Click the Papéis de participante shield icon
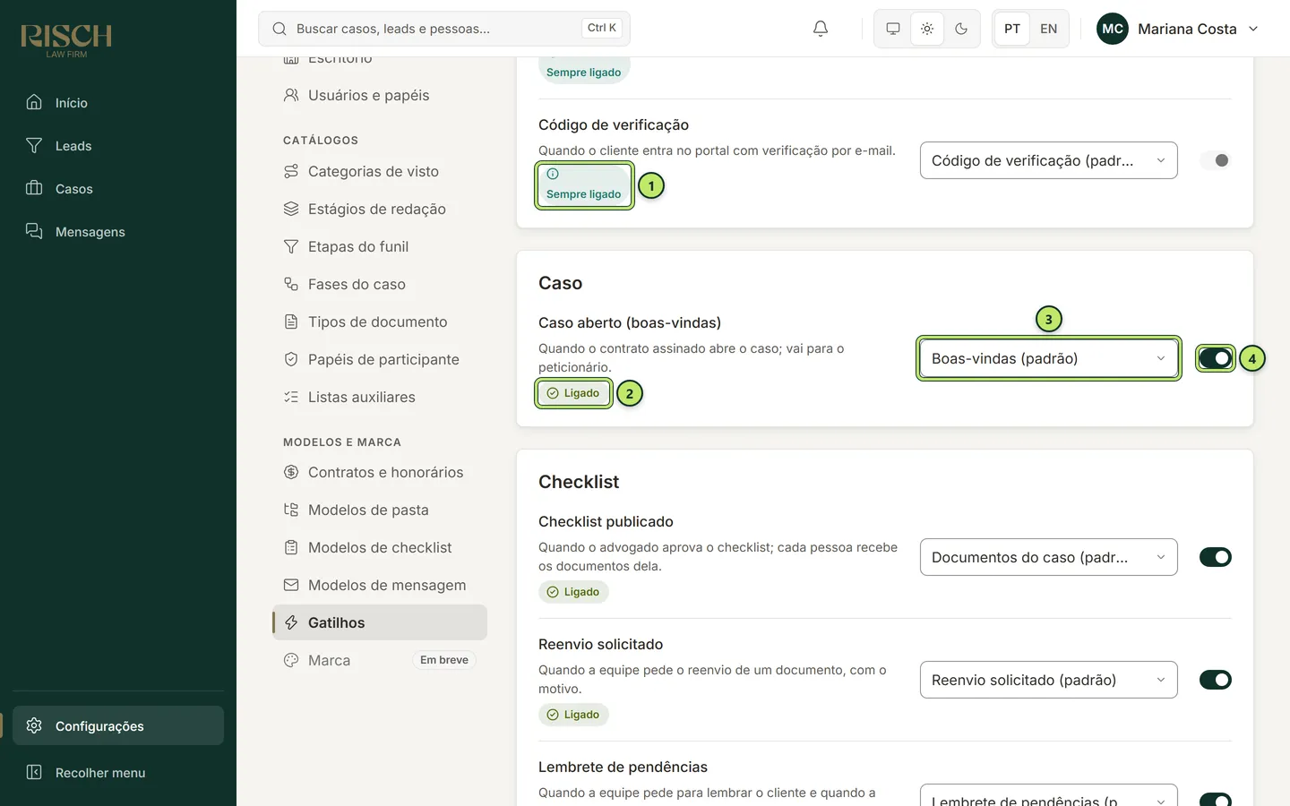 [x=291, y=359]
